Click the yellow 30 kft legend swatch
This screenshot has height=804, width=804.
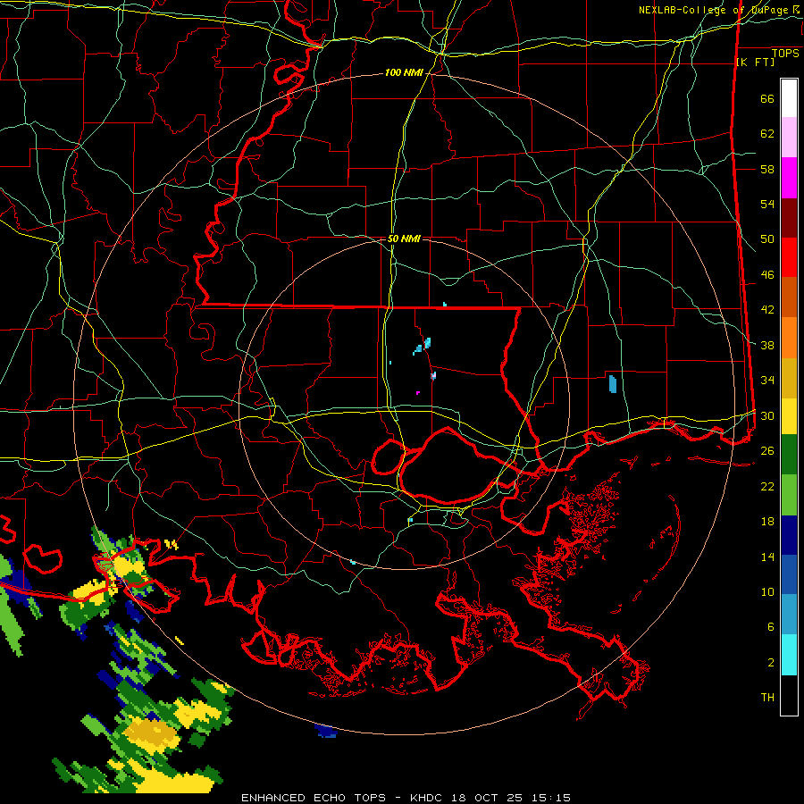tap(789, 416)
